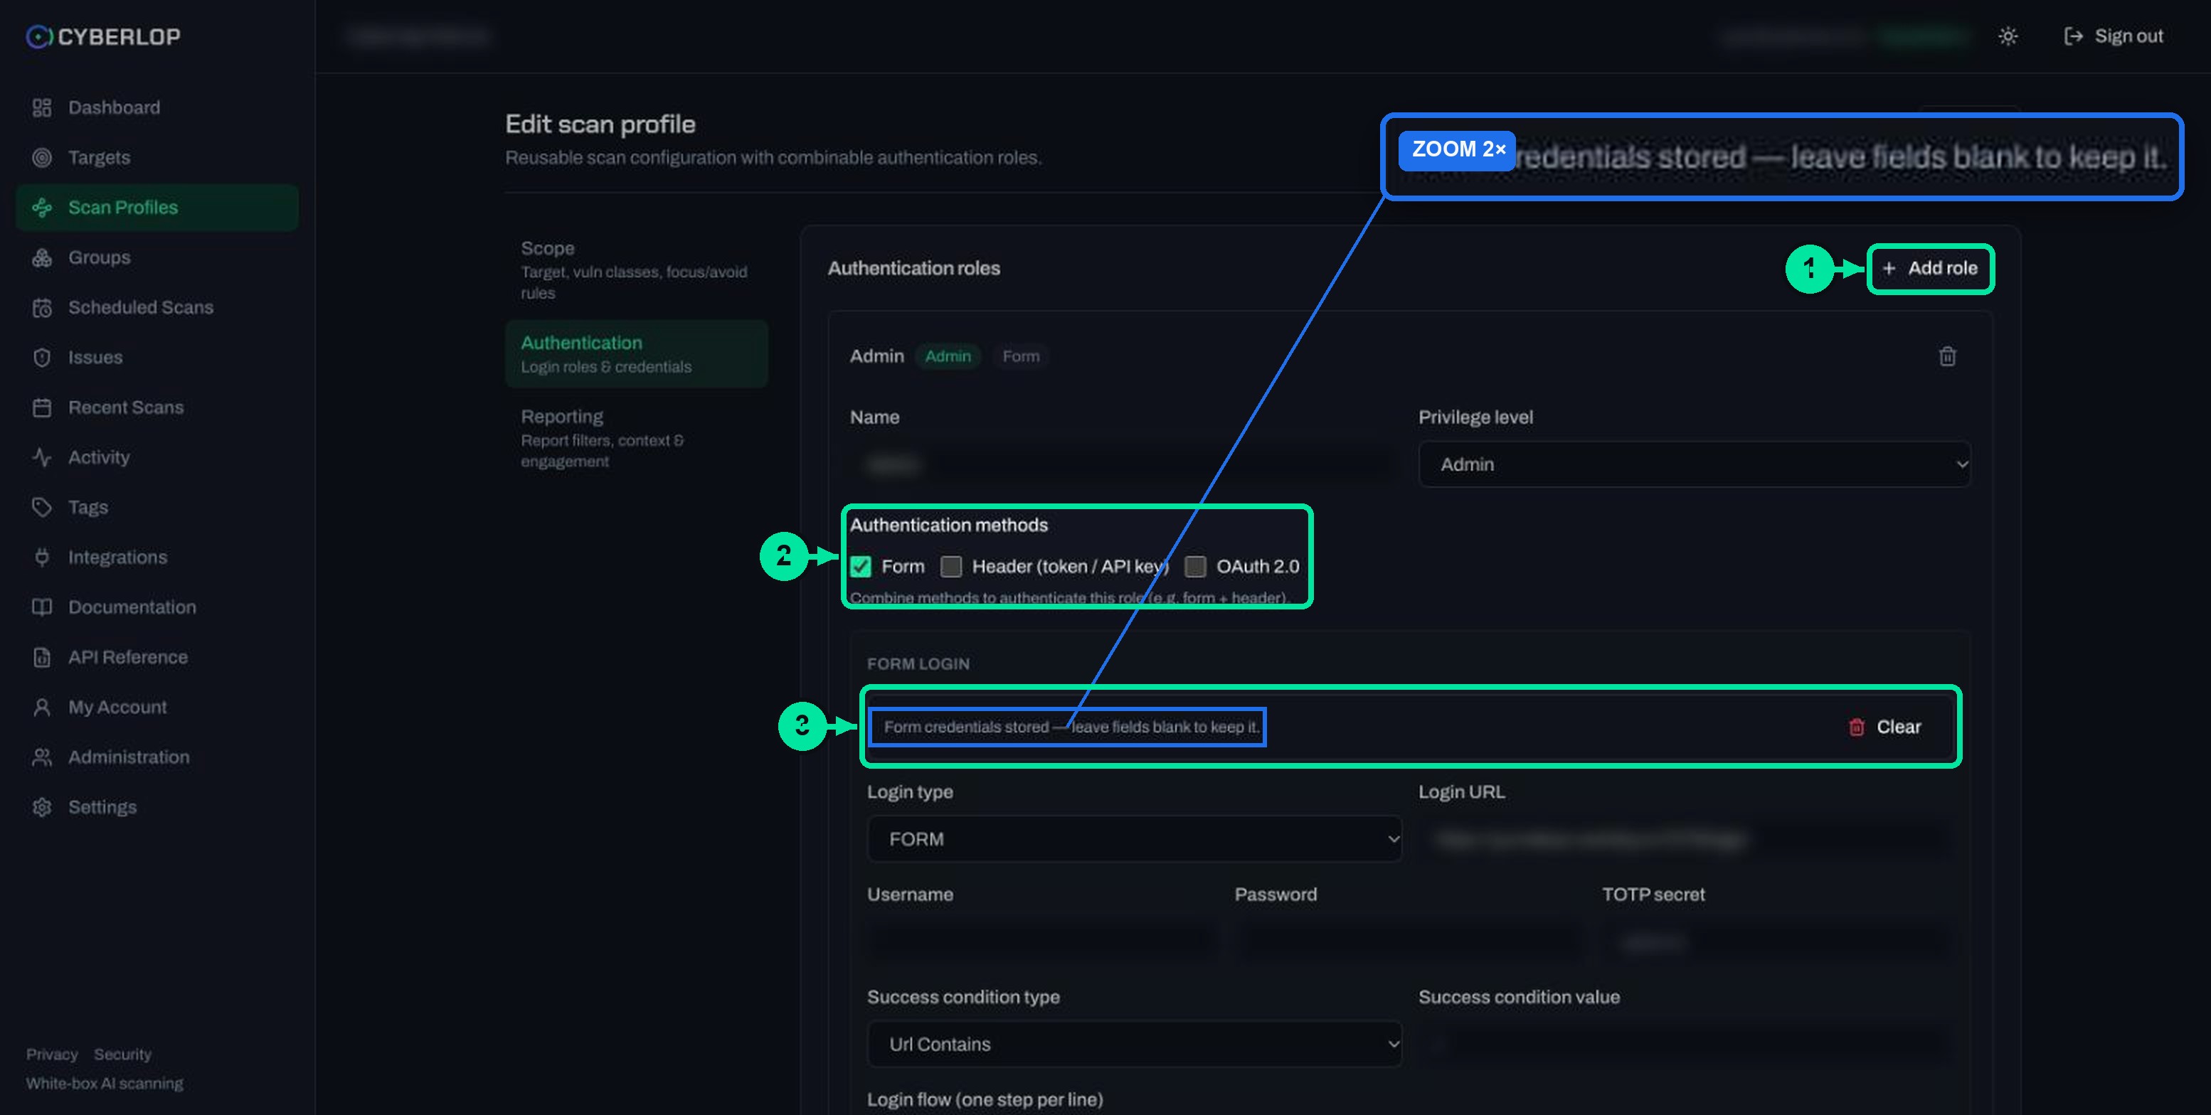Uncheck the Form authentication method
The height and width of the screenshot is (1115, 2211).
861,566
